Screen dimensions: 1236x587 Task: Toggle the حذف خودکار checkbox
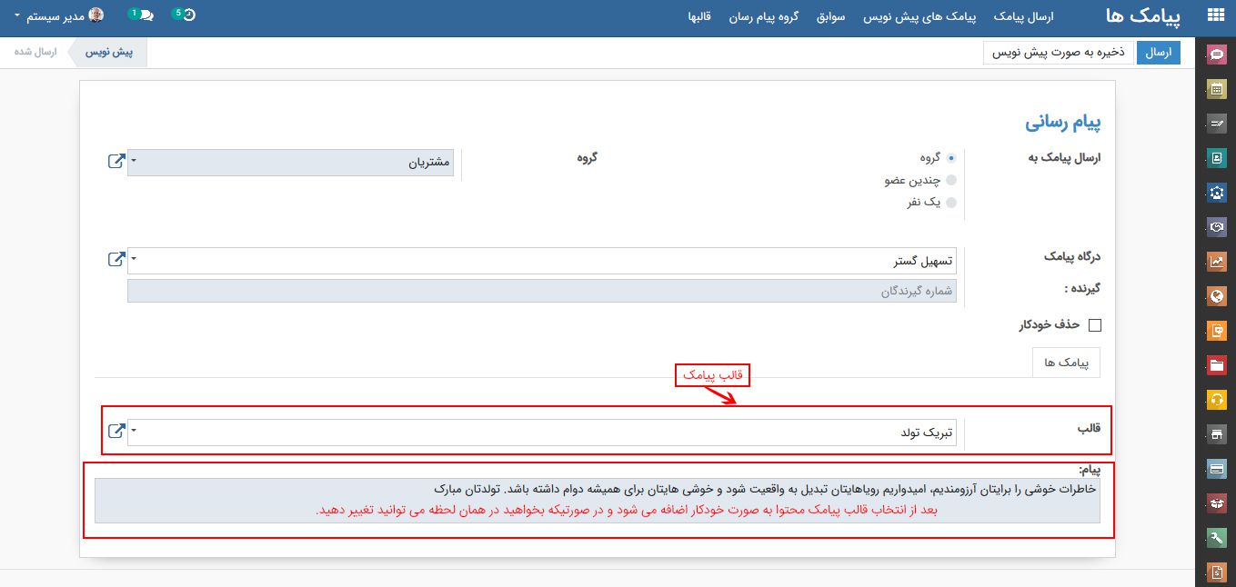[1095, 324]
